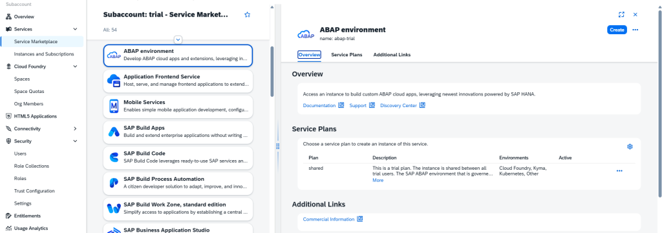
Task: Click the Services puzzle icon in sidebar
Action: 8,29
